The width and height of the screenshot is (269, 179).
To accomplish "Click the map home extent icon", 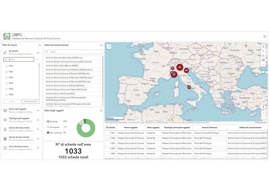I will 263,55.
